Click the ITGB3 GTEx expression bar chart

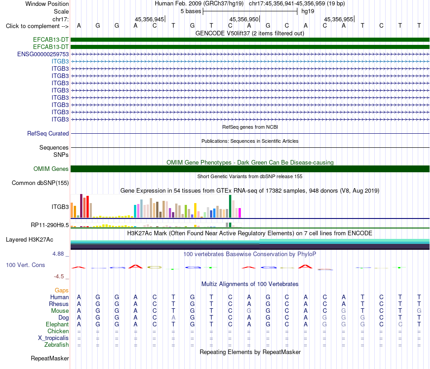point(156,206)
